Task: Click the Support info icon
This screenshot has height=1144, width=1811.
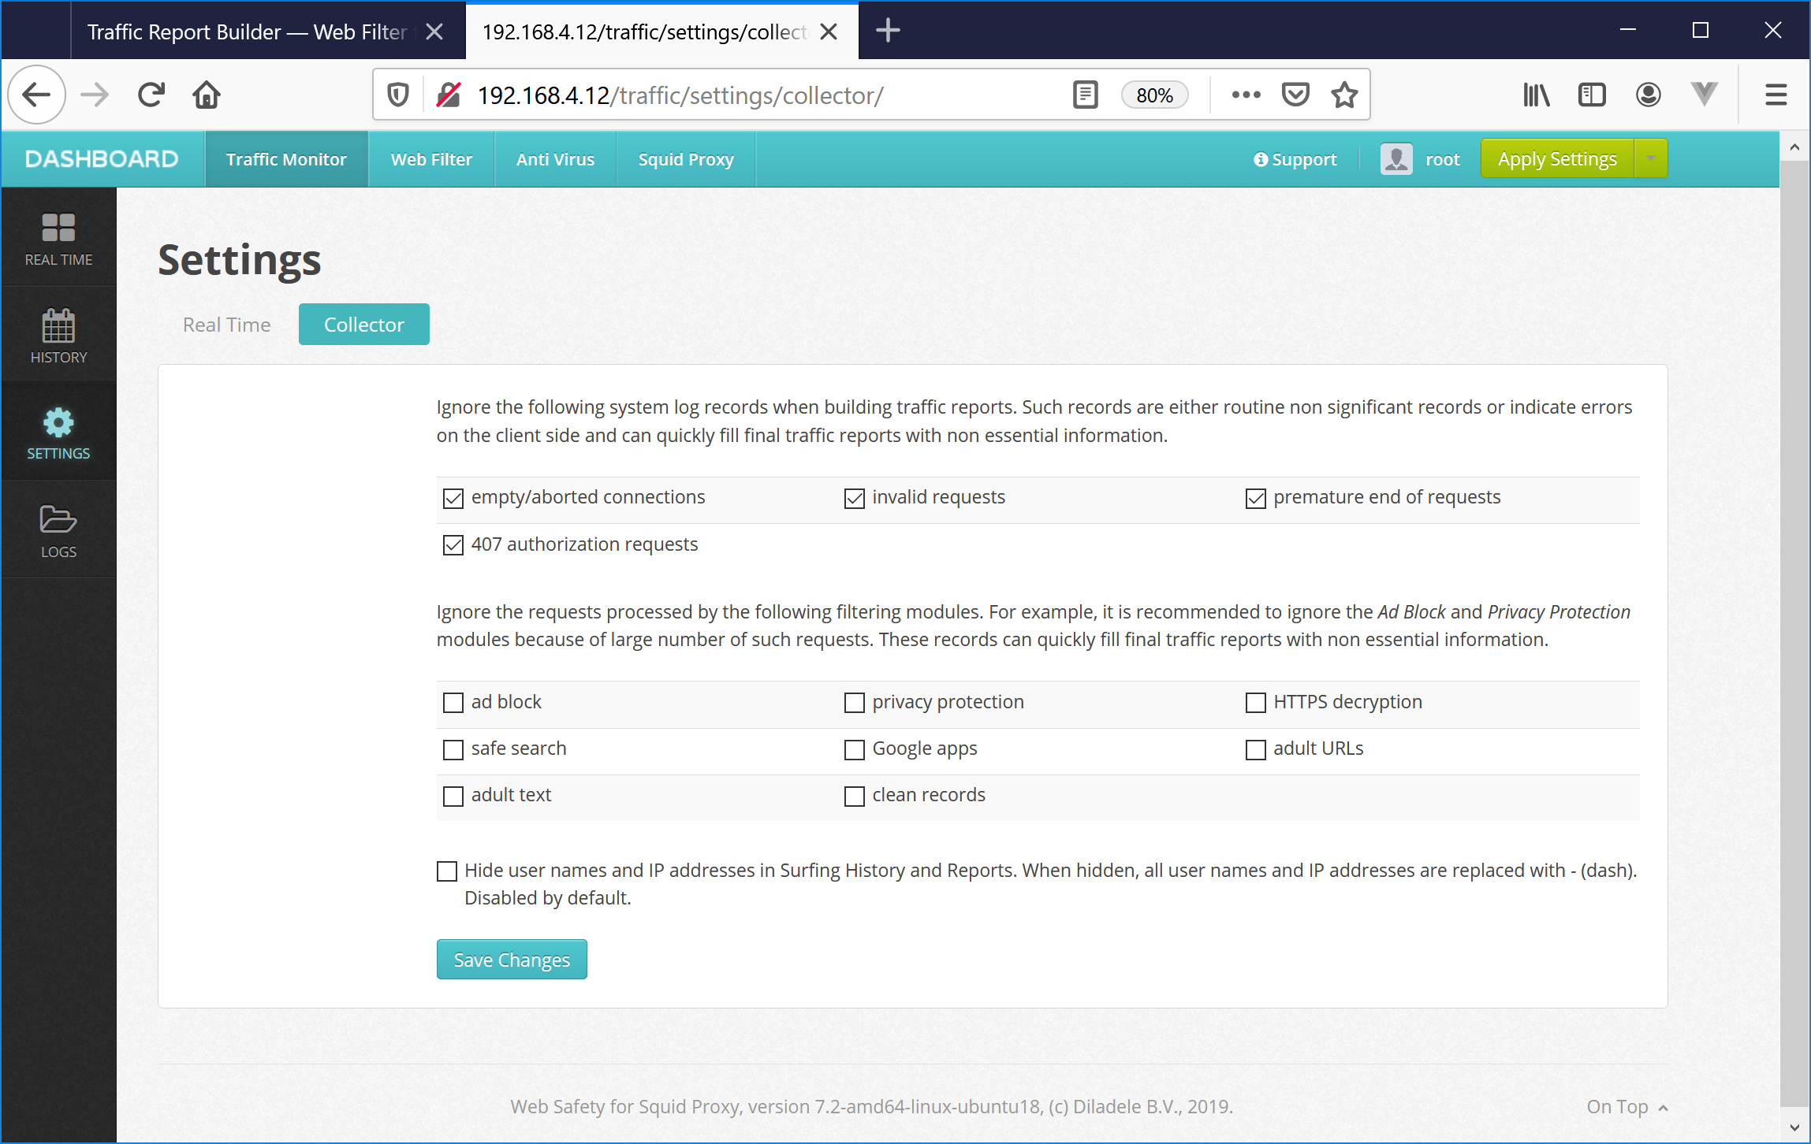Action: click(1261, 158)
